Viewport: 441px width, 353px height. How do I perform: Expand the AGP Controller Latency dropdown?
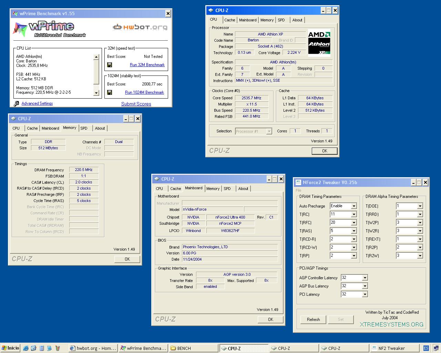pyautogui.click(x=365, y=278)
